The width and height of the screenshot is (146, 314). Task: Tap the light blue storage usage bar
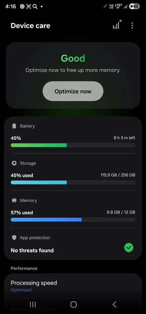pyautogui.click(x=39, y=183)
